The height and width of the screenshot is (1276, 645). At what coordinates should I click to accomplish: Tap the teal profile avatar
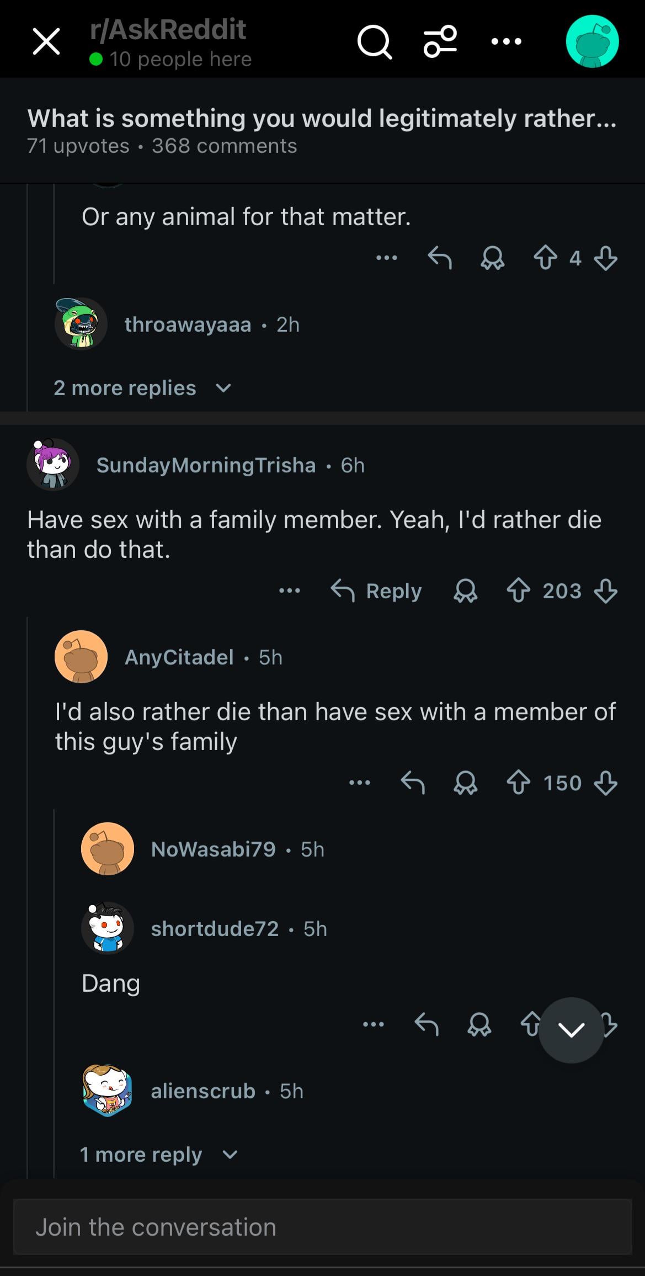point(592,41)
